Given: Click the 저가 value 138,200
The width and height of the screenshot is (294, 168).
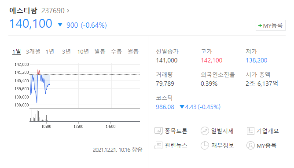Looking at the screenshot, I should click(257, 60).
